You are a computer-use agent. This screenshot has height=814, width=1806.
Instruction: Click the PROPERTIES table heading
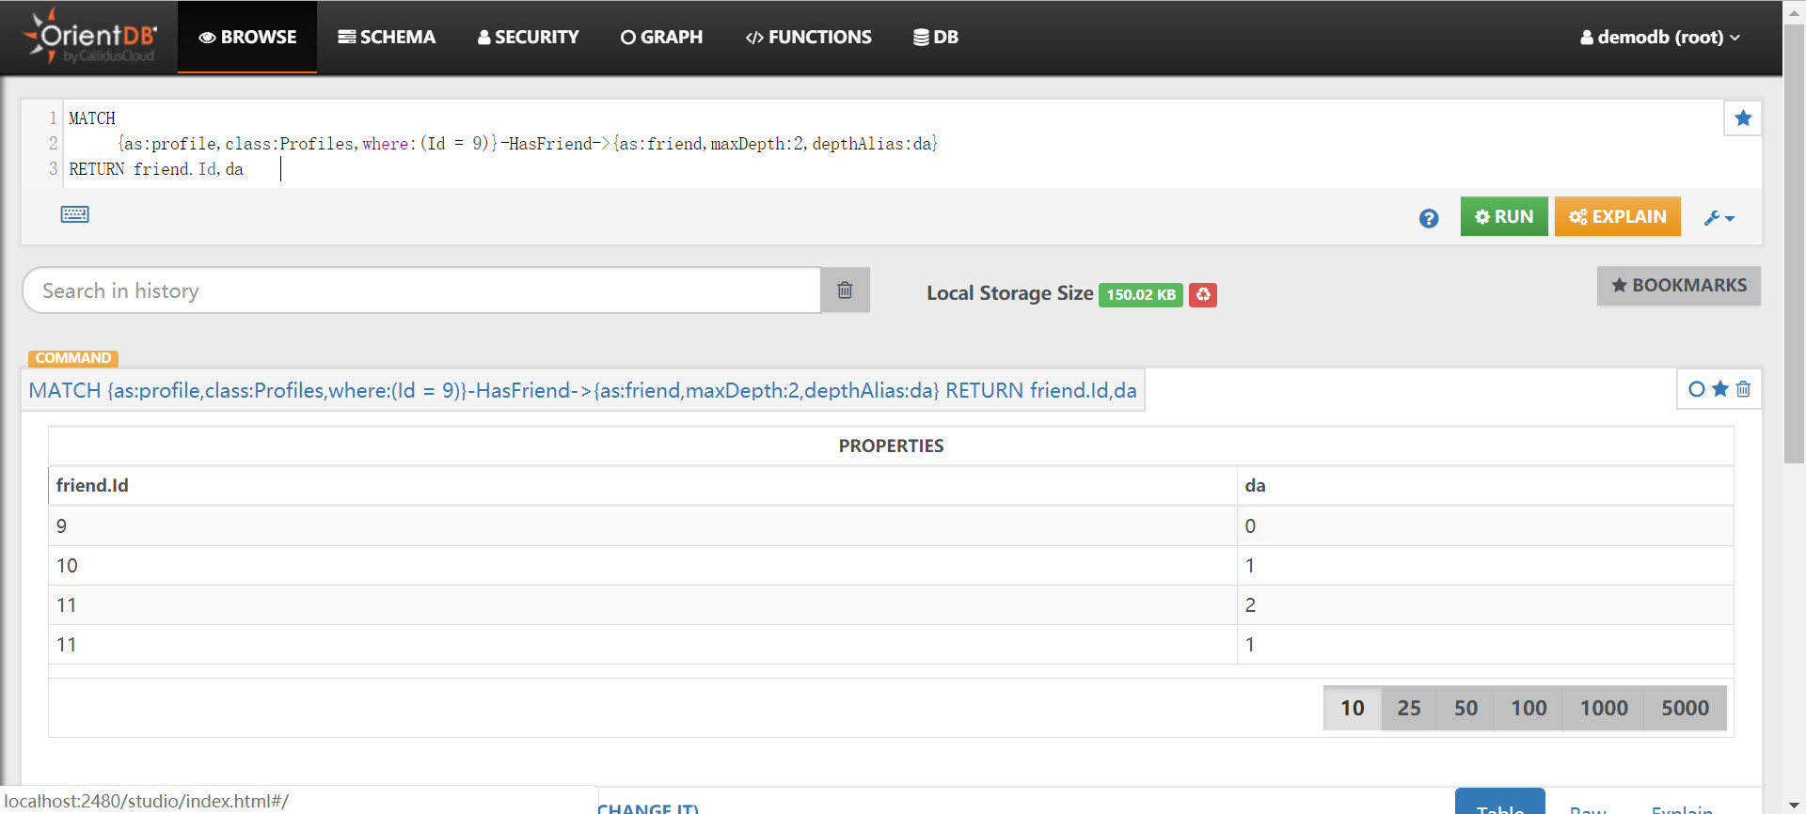[x=891, y=446]
